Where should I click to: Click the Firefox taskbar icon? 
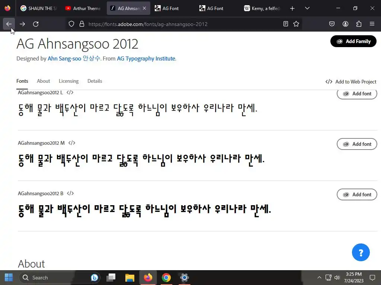(x=148, y=278)
